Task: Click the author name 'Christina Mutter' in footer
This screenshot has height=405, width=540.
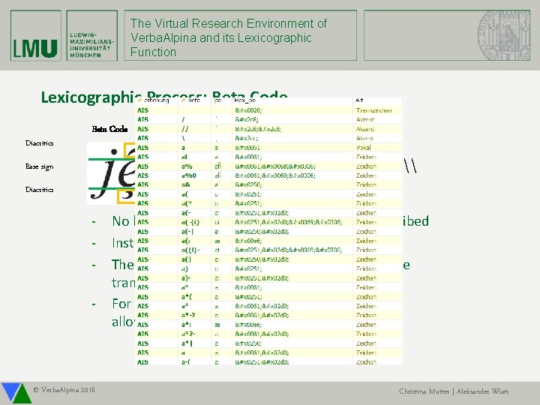Action: coord(424,391)
